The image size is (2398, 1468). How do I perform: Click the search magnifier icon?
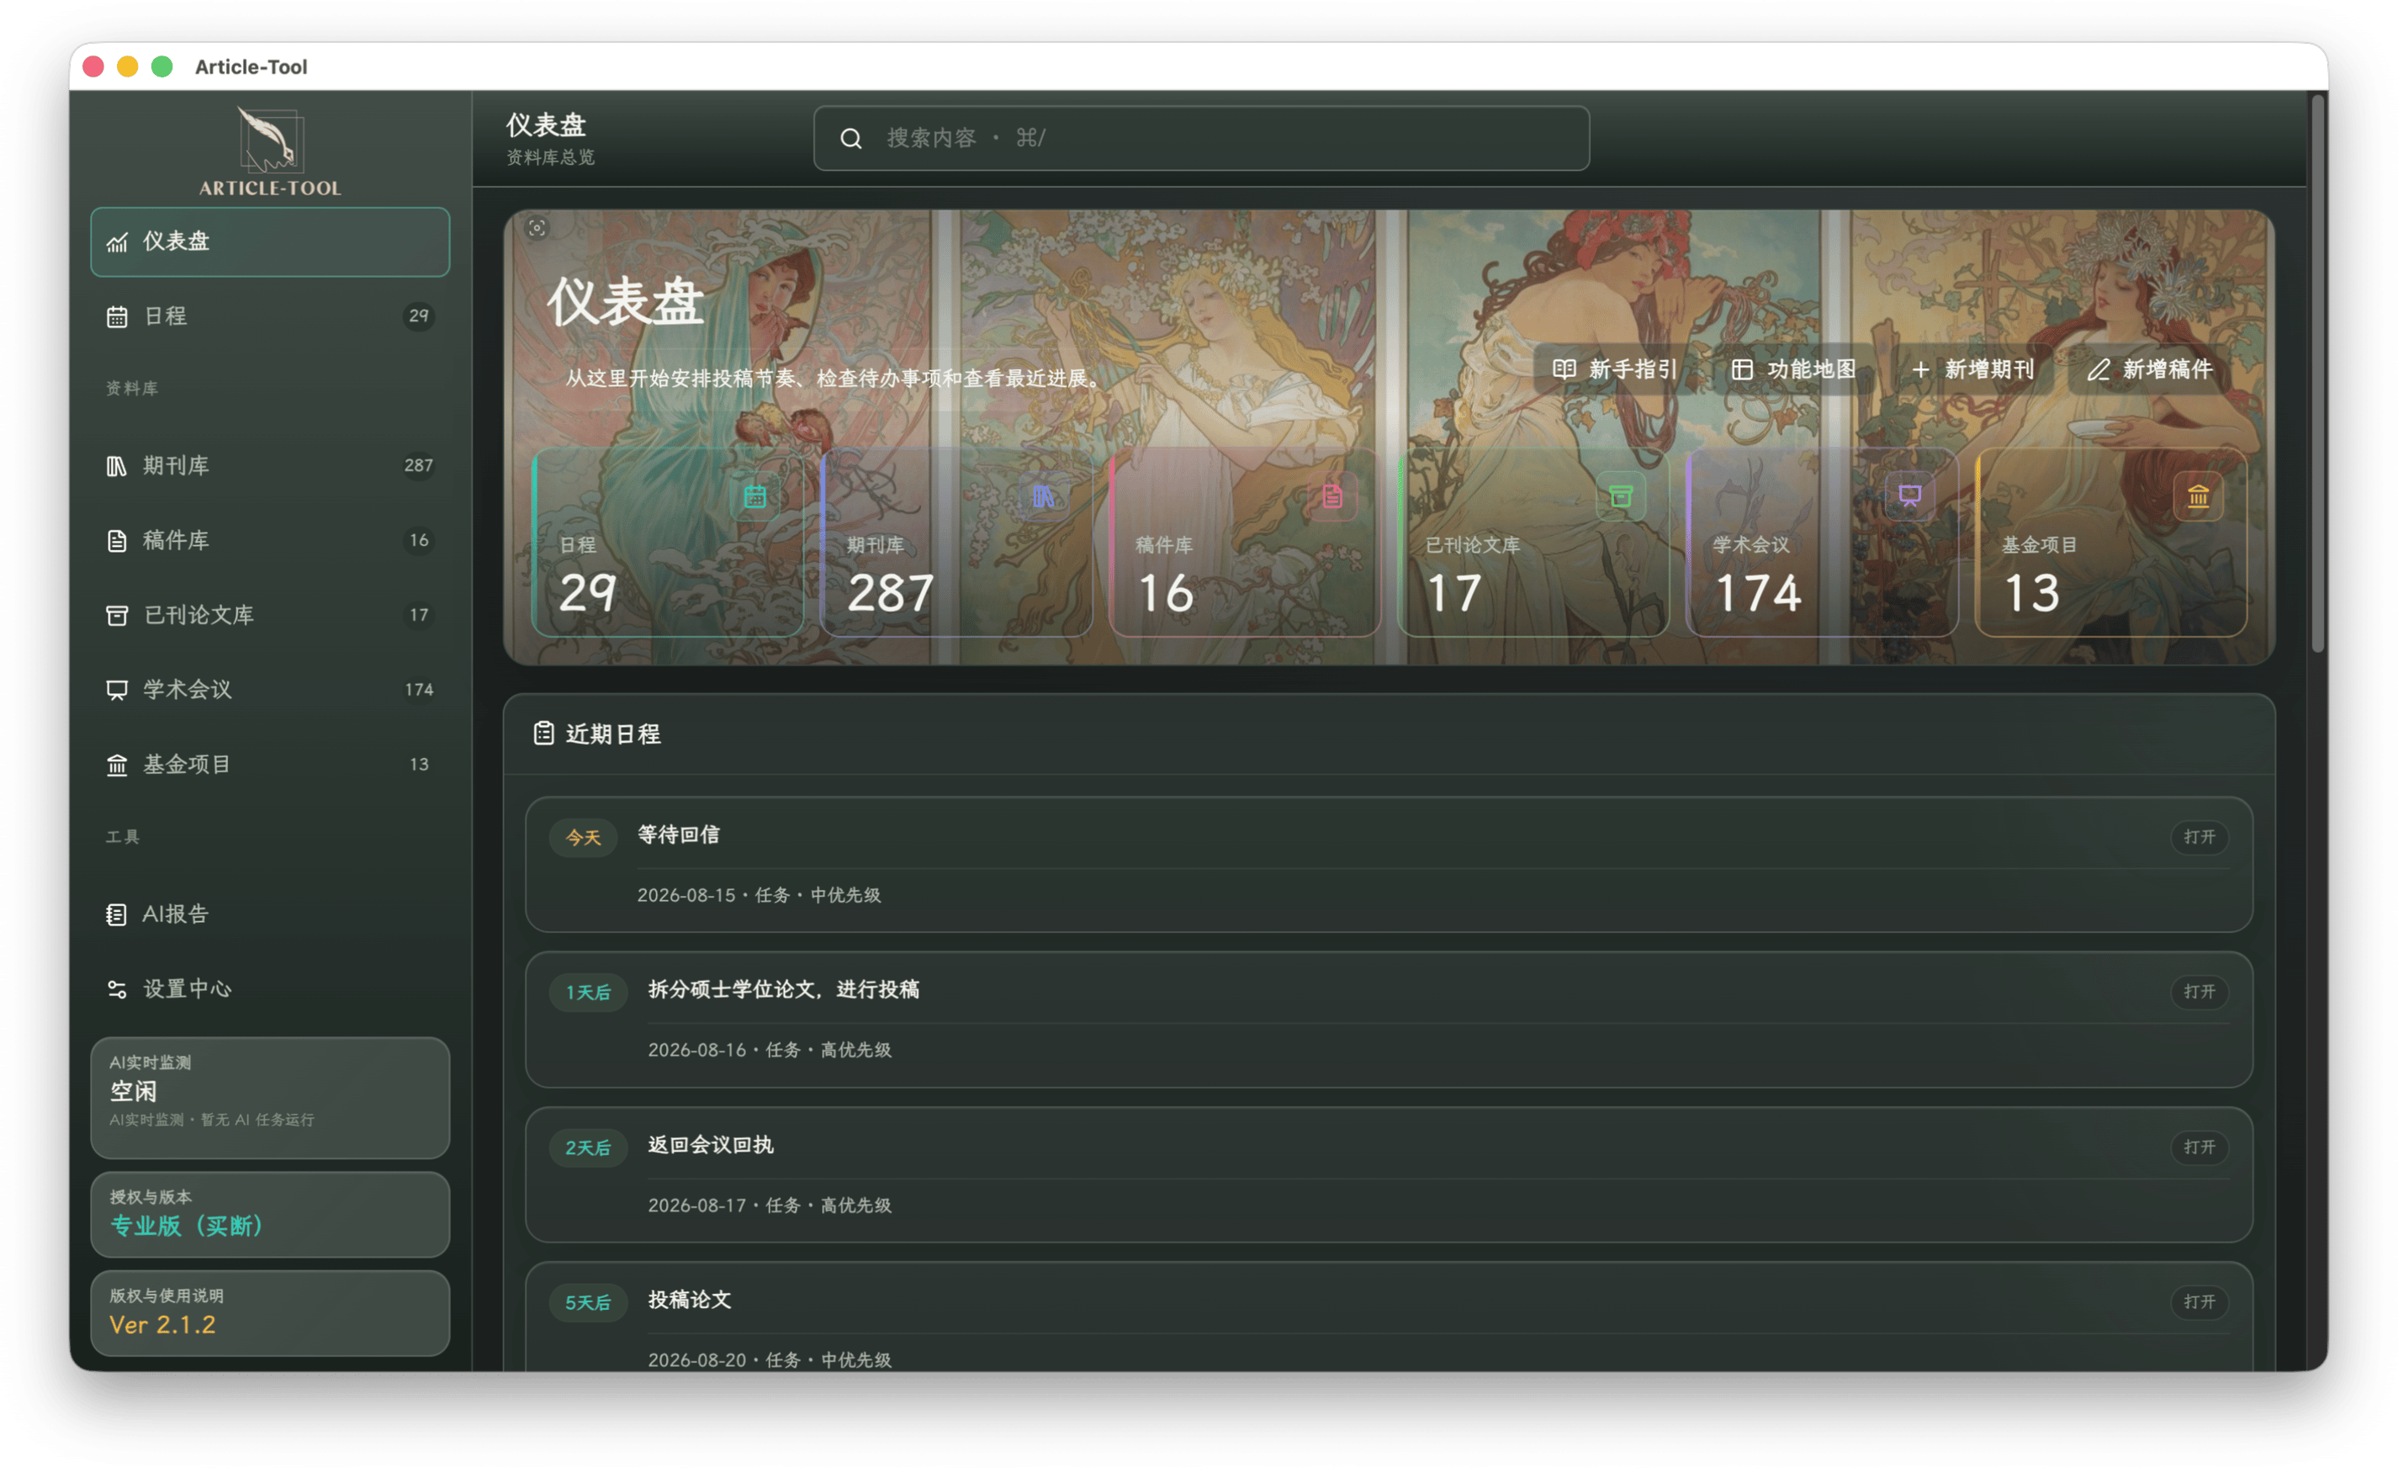point(850,138)
